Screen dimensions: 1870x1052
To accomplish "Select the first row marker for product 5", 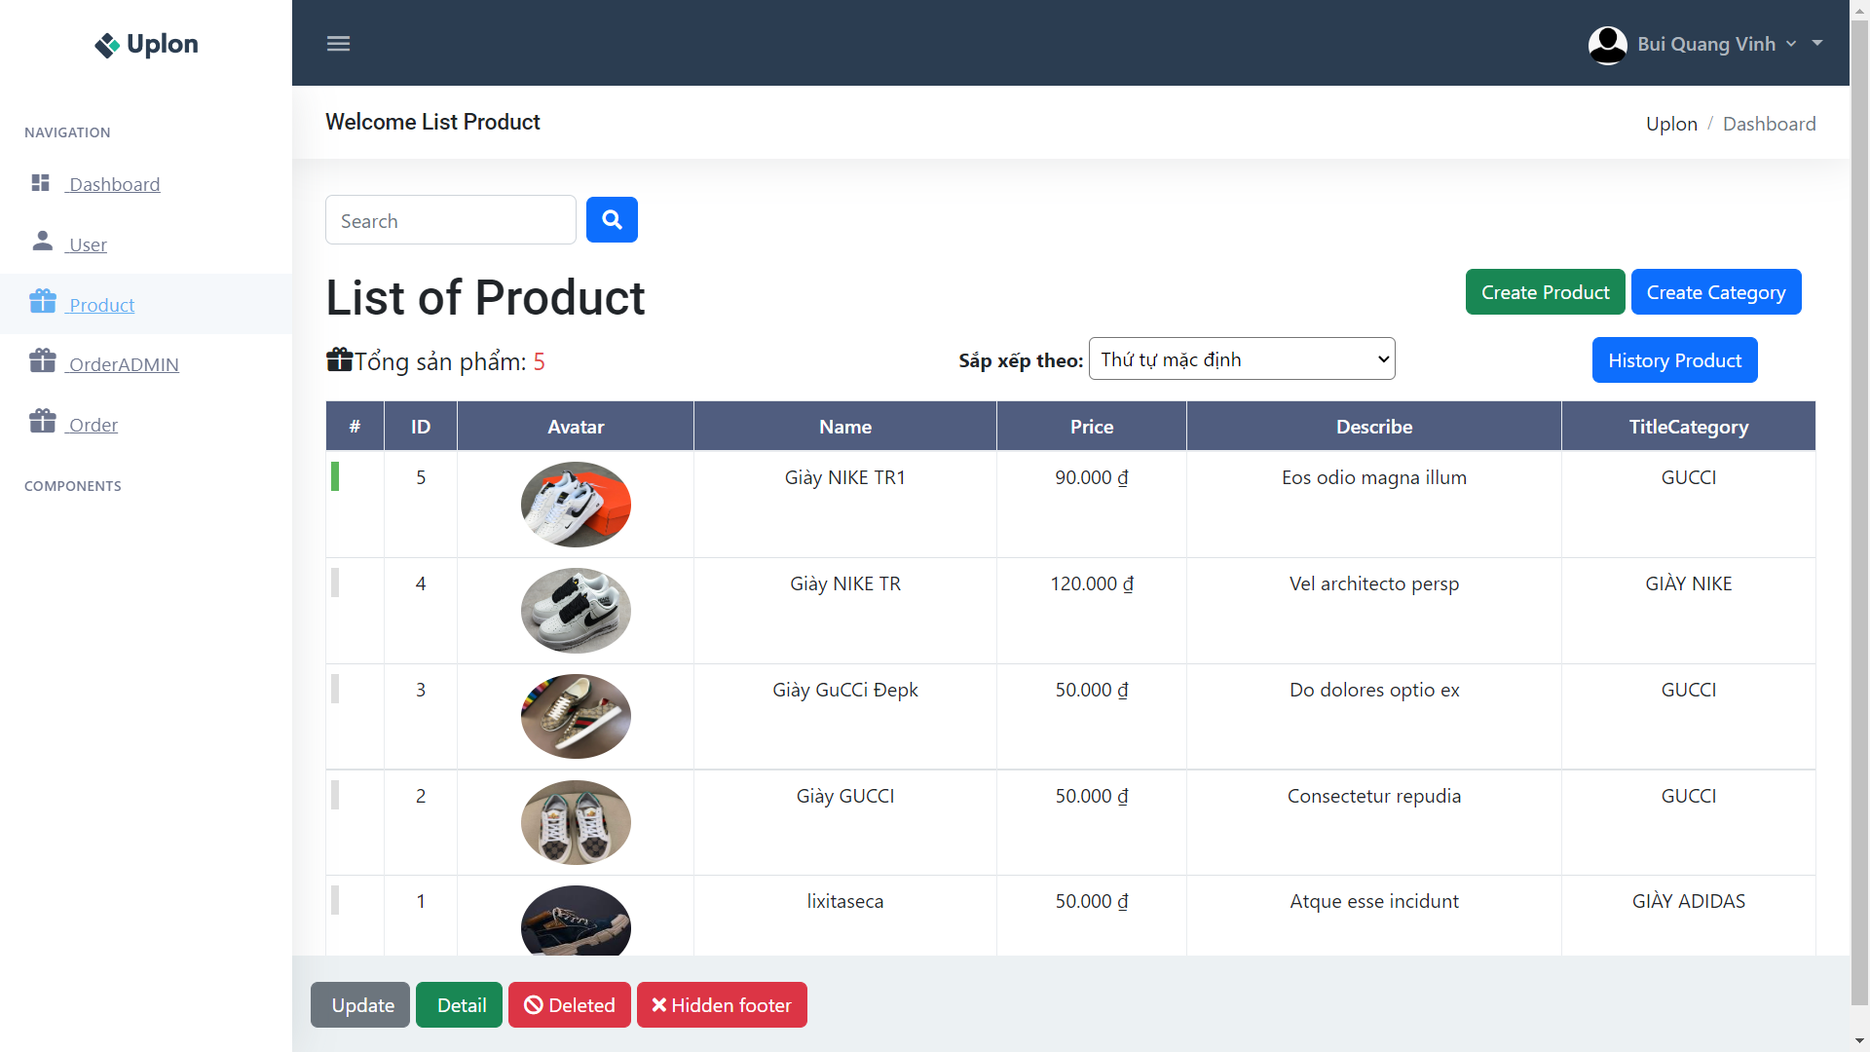I will click(336, 476).
